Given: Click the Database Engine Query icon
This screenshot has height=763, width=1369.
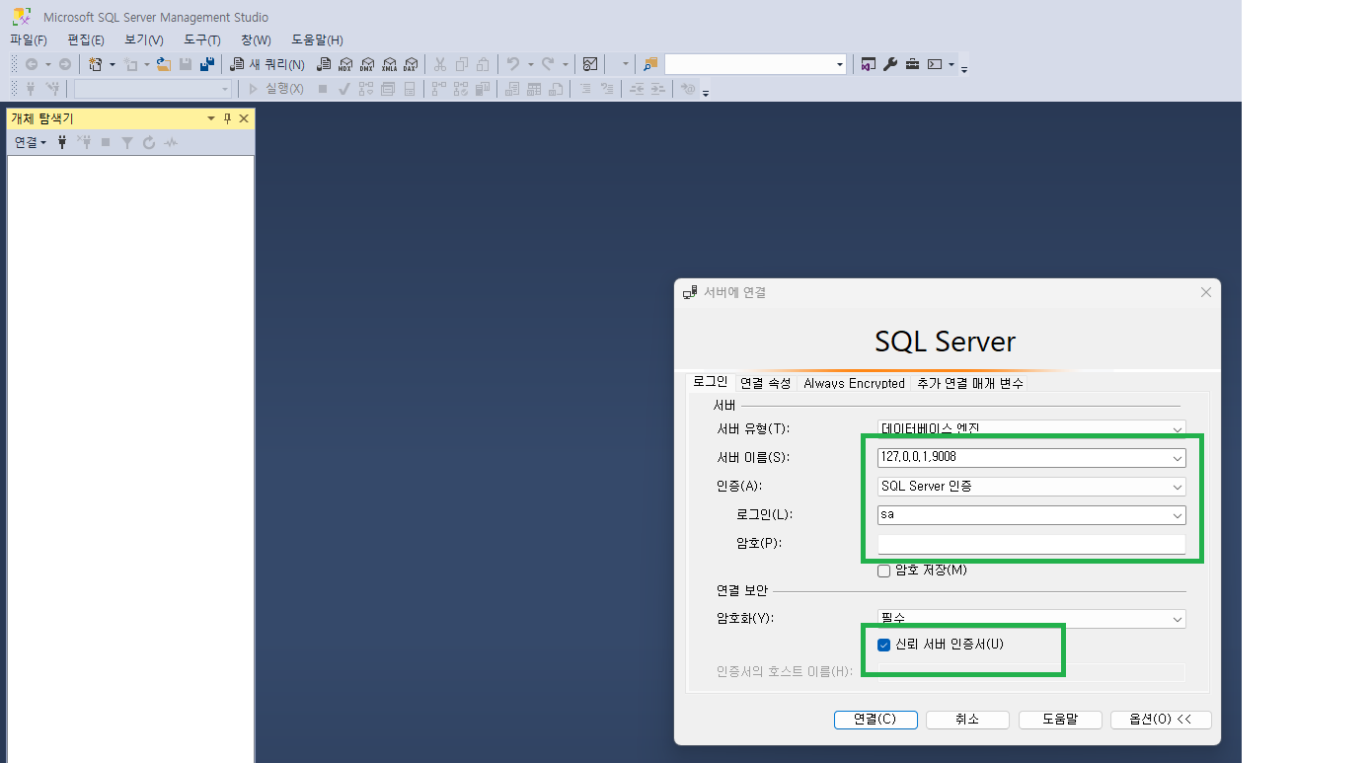Looking at the screenshot, I should click(x=324, y=64).
